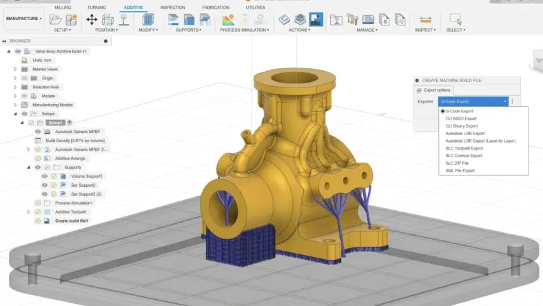
Task: Expand the Named Views node
Action: [15, 70]
